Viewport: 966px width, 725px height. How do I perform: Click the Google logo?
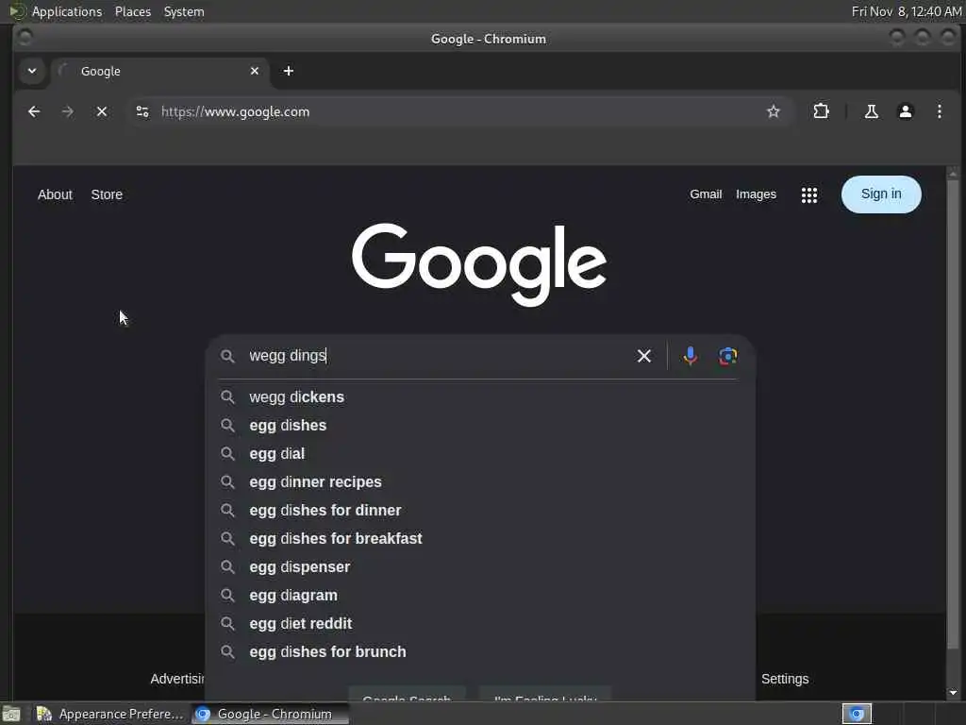click(x=479, y=264)
